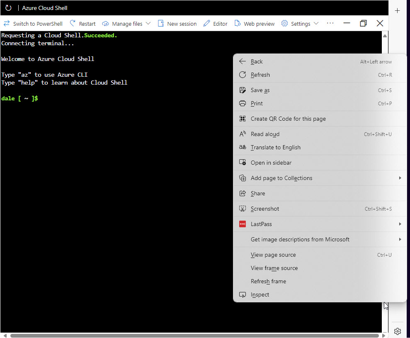Click the Switch to PowerShell label
This screenshot has height=338, width=410.
pos(38,24)
